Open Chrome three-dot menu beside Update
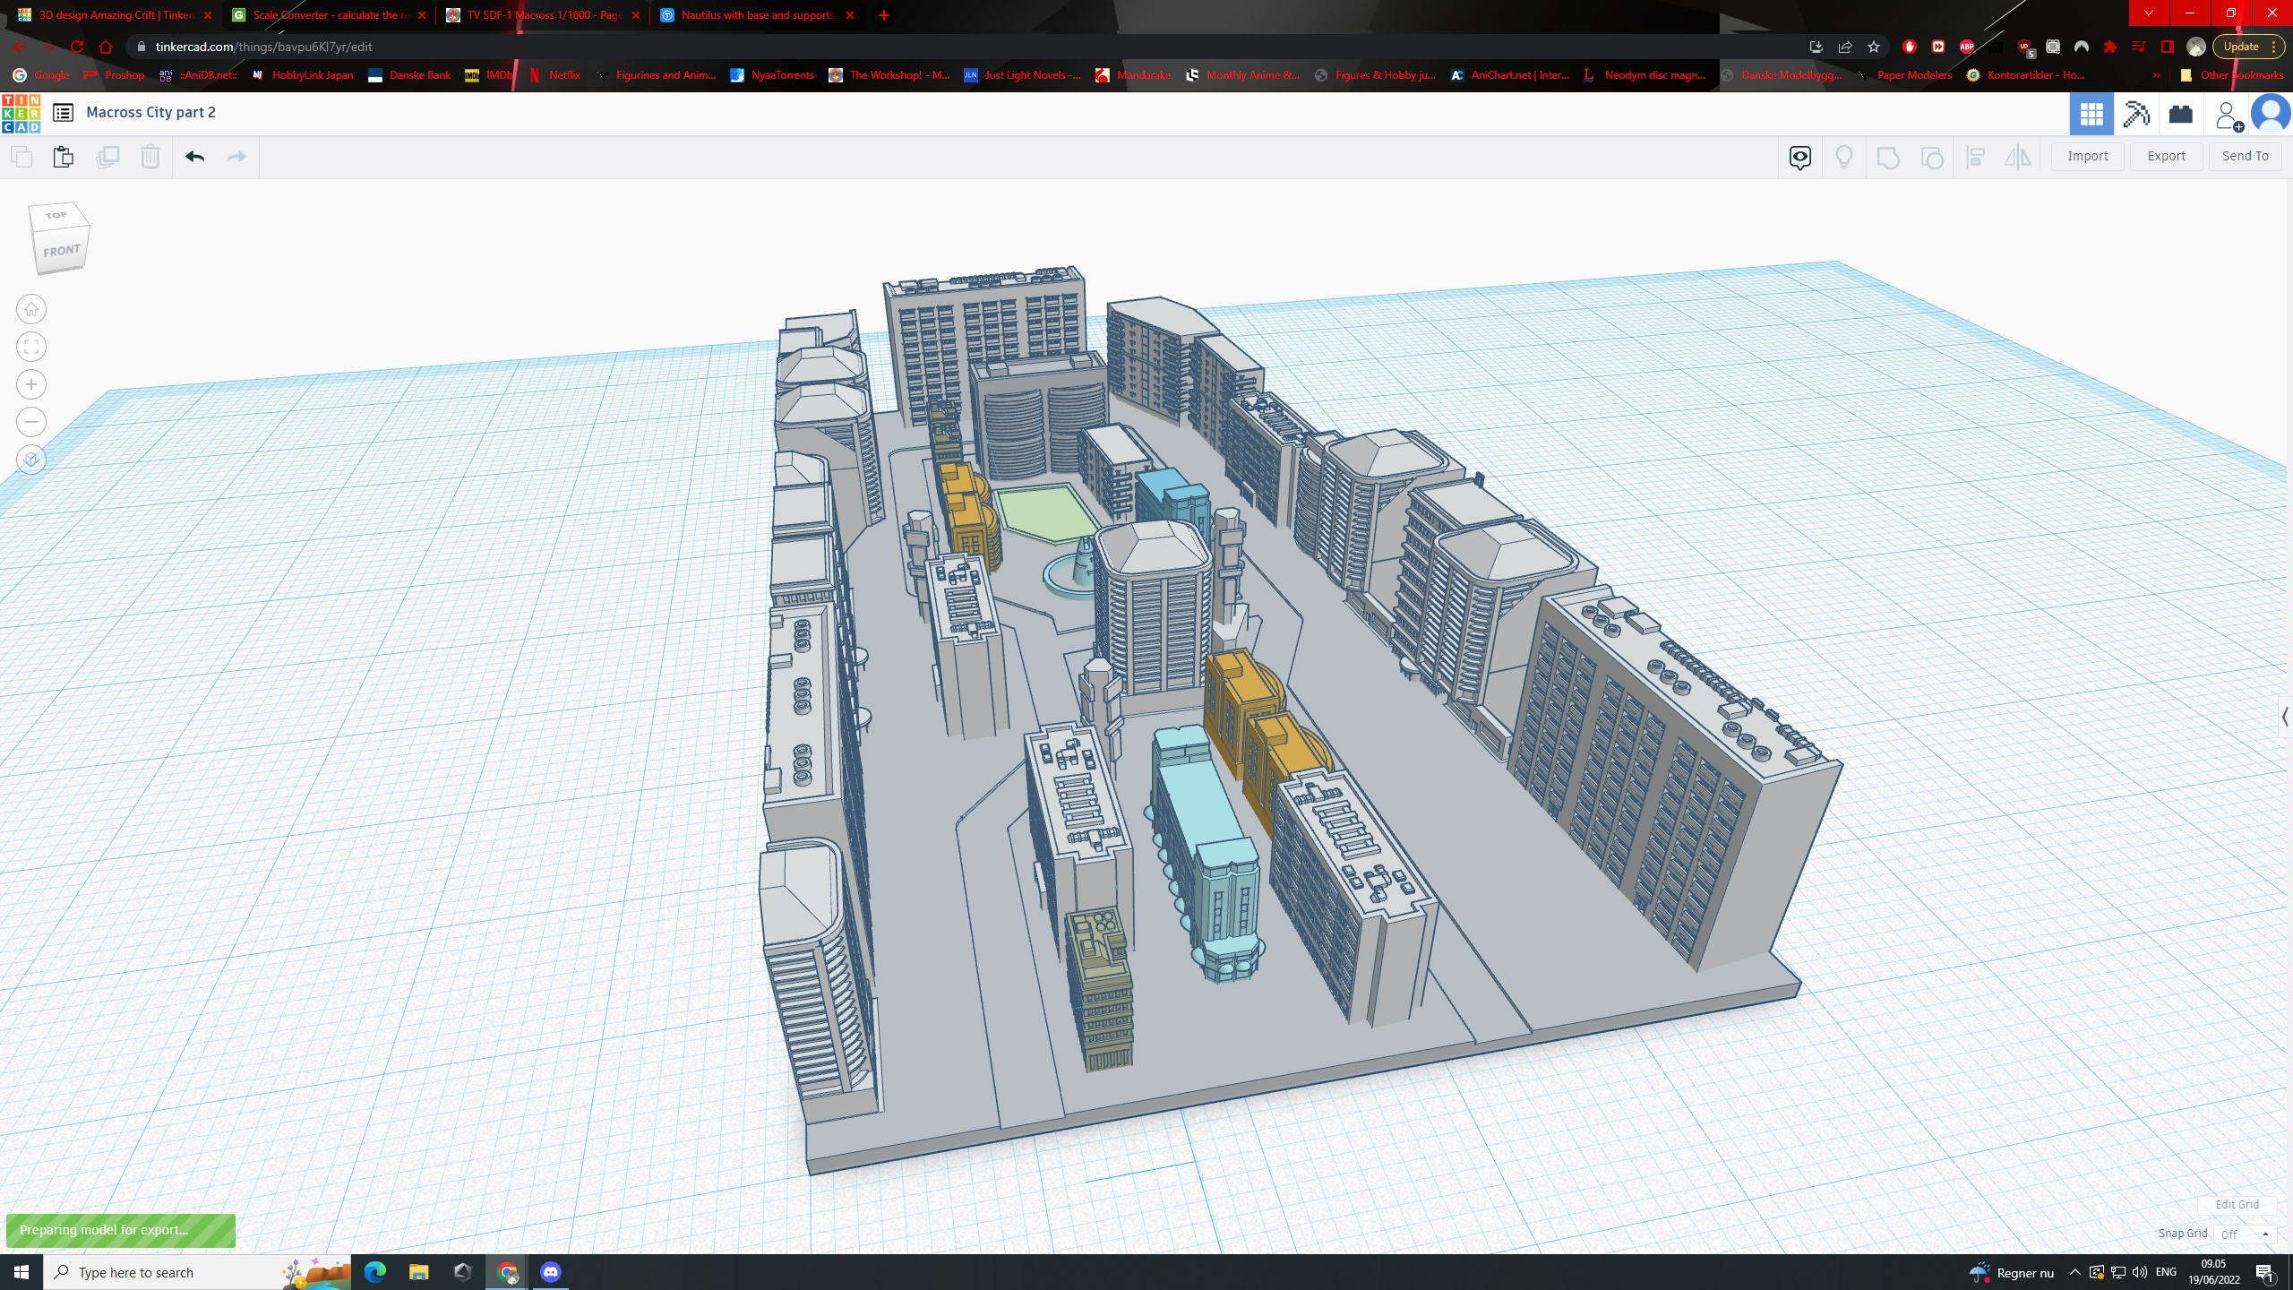 (2273, 47)
